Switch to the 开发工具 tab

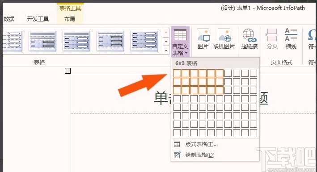coord(38,19)
